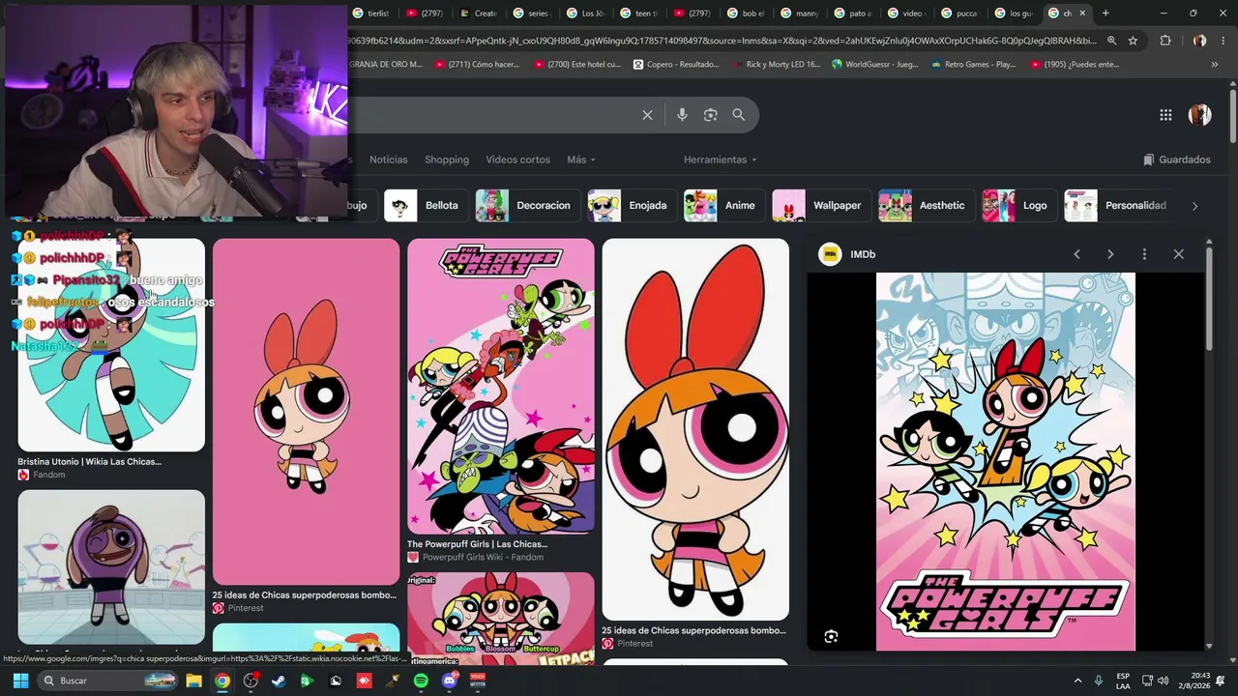Select the large Blossom white-background thumbnail
This screenshot has height=696, width=1238.
coord(695,429)
